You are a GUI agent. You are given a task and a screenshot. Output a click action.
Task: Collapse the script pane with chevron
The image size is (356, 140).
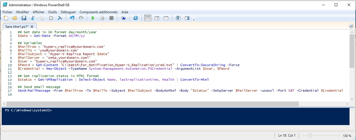[351, 26]
